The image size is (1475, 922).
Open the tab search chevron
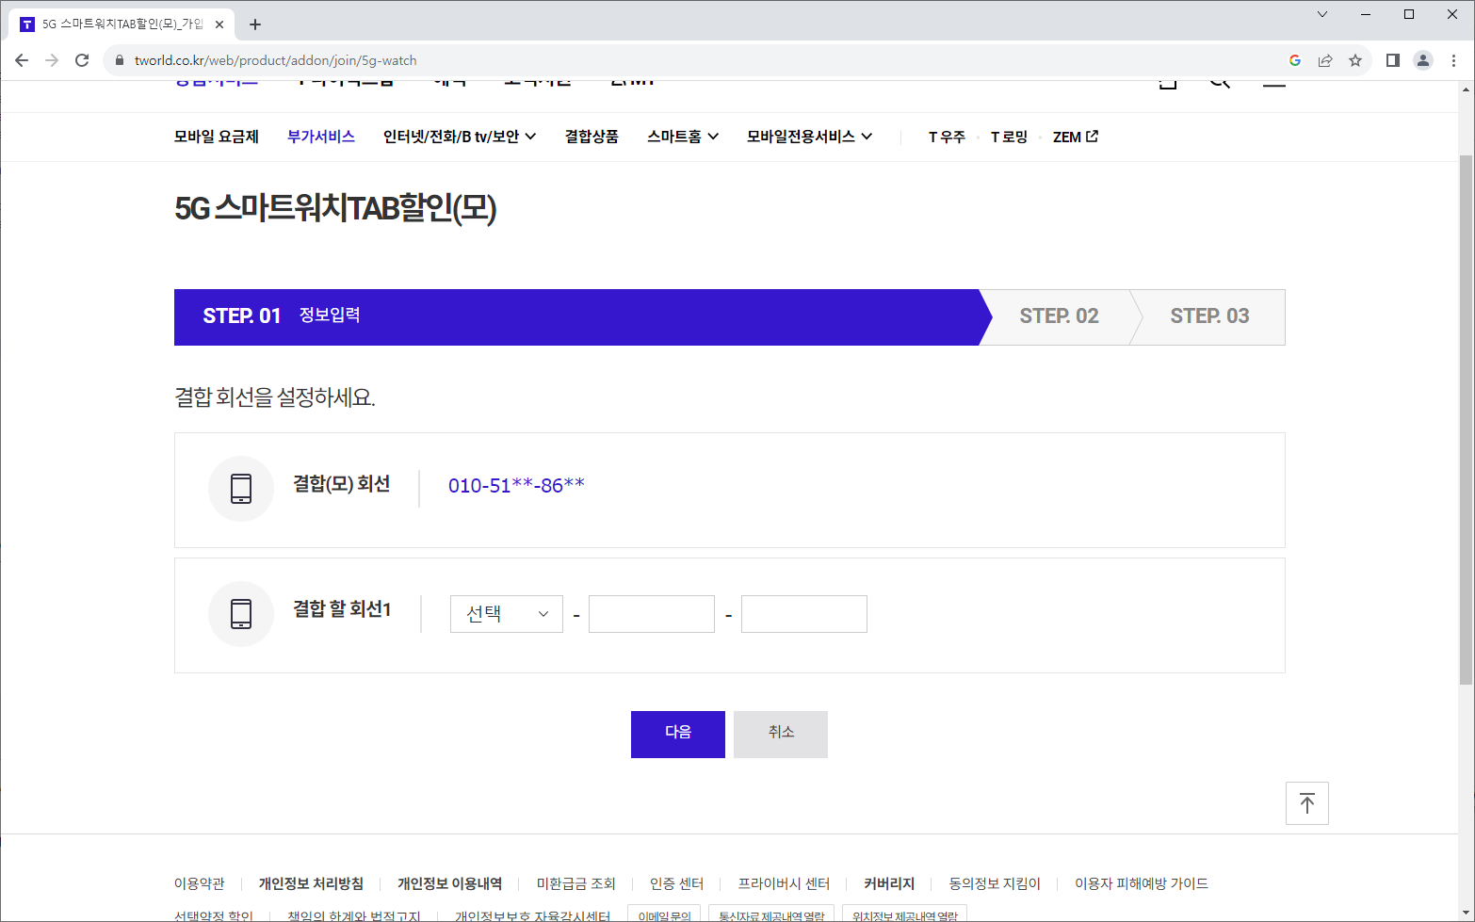pyautogui.click(x=1322, y=14)
